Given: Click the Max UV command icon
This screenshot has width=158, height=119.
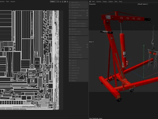Looking at the screenshot, I should click(70, 29).
